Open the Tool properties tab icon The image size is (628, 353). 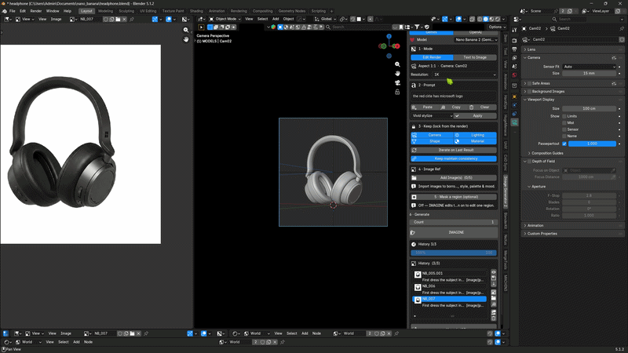tap(514, 30)
